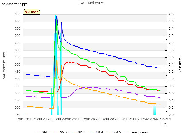Select the SM 4 legend label

(x=99, y=132)
